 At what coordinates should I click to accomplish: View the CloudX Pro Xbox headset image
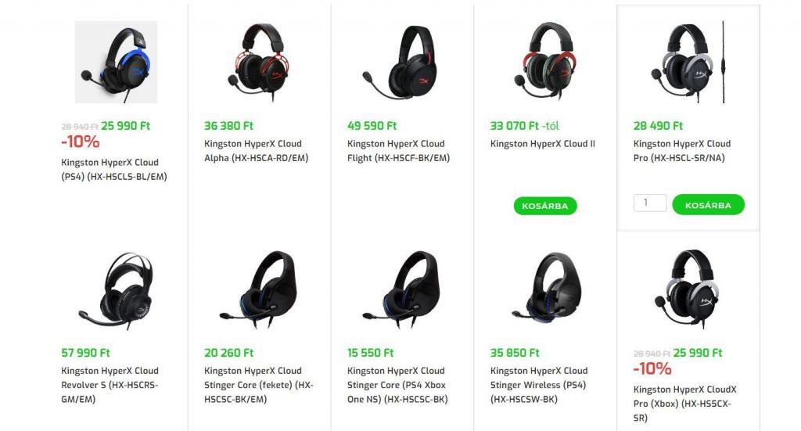pos(688,289)
